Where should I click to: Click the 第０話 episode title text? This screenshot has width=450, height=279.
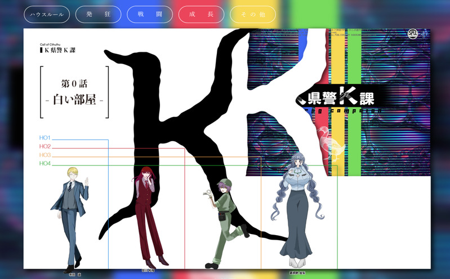pyautogui.click(x=74, y=84)
